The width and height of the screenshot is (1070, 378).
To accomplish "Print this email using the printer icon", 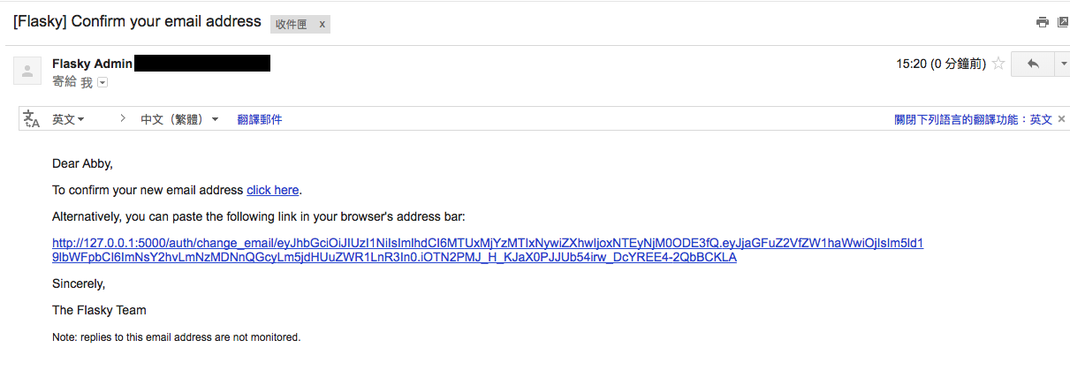I will pyautogui.click(x=1043, y=22).
